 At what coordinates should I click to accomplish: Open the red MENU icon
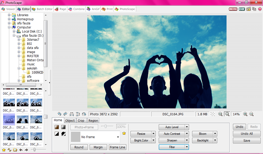coord(233,9)
